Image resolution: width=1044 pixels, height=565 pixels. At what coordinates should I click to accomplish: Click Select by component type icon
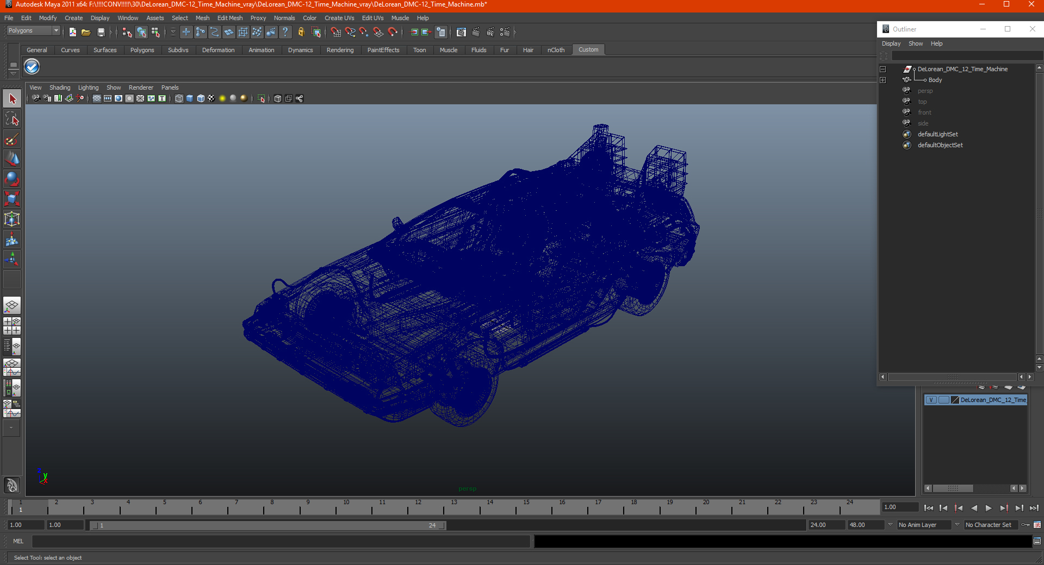(x=156, y=33)
